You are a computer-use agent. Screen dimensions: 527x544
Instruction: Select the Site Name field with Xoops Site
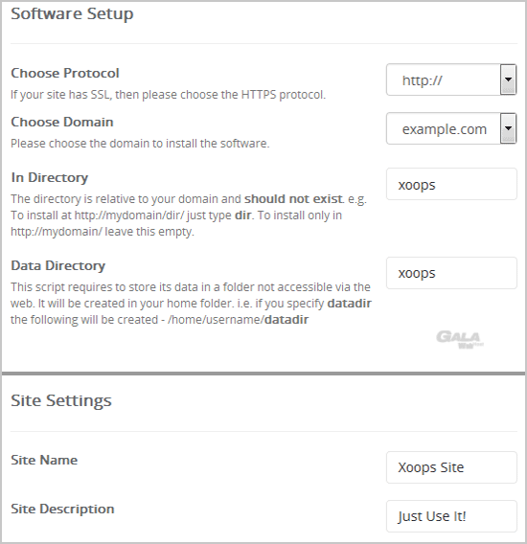coord(451,467)
